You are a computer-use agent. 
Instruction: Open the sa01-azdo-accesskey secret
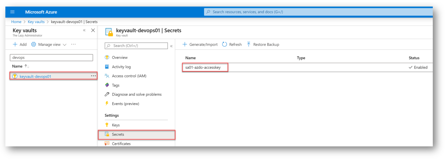click(x=203, y=67)
